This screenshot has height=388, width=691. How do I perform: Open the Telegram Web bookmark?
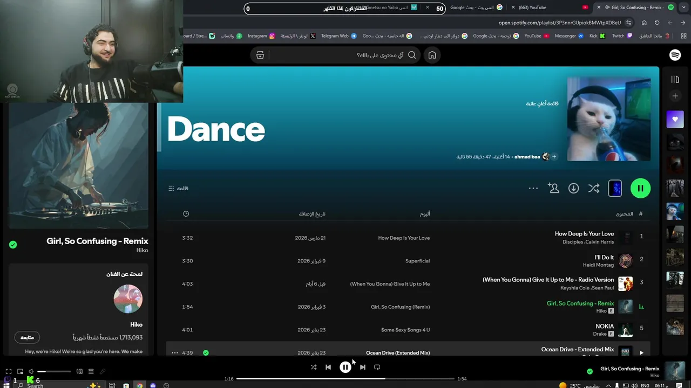(338, 36)
